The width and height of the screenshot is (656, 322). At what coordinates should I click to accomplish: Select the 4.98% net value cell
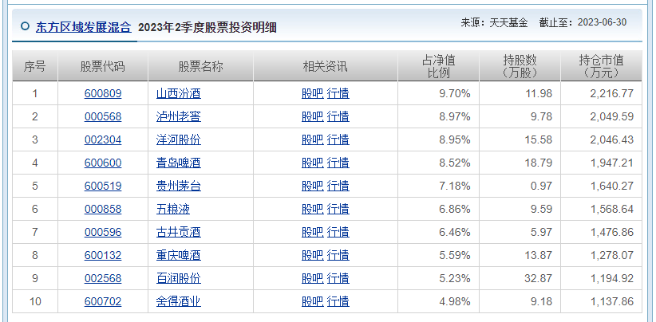[x=438, y=301]
